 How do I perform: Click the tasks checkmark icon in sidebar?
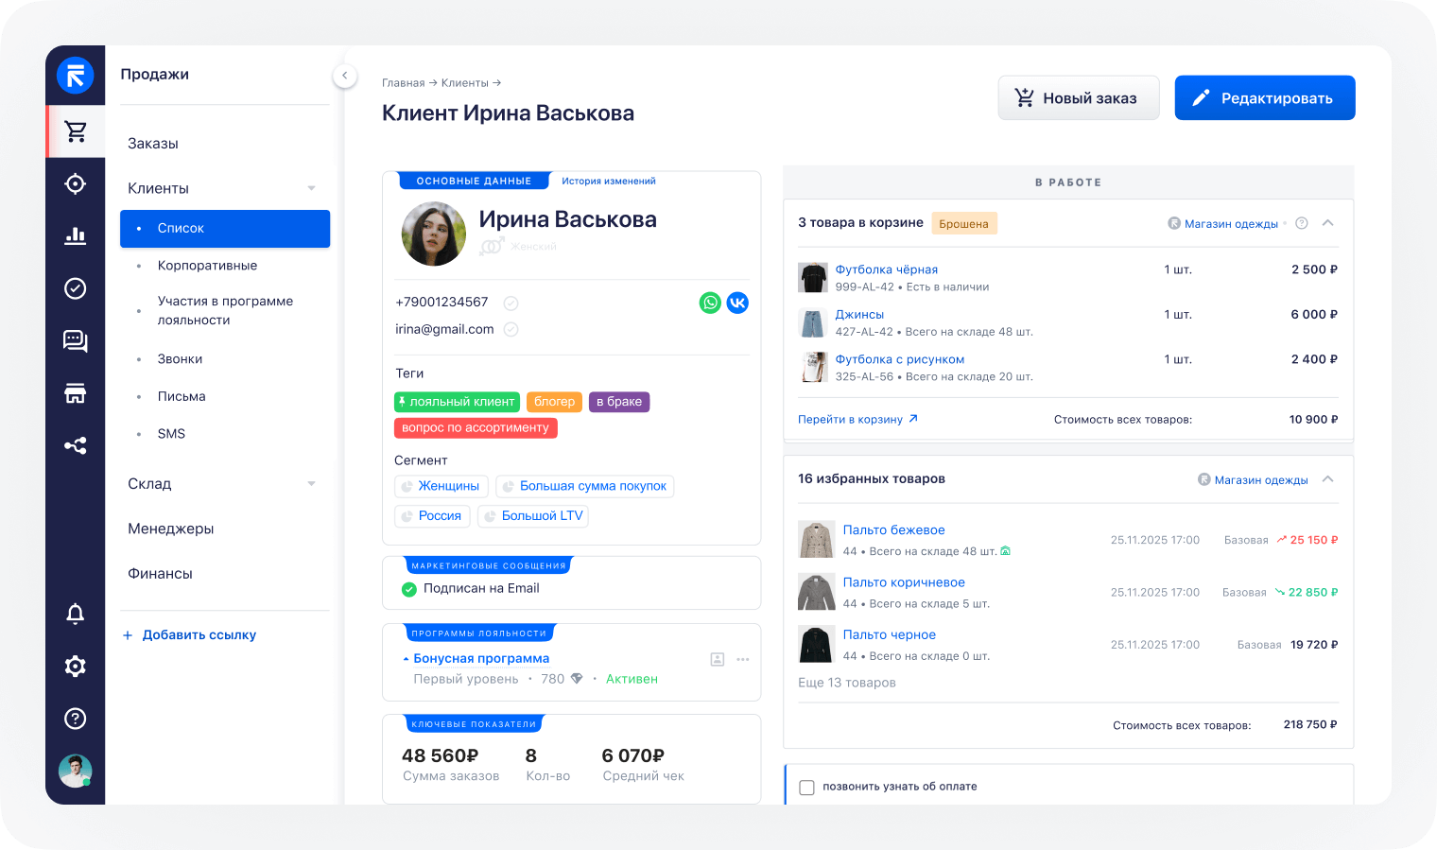point(75,287)
